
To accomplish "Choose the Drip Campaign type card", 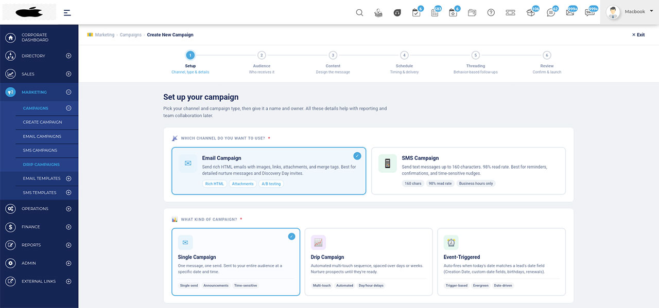I will click(x=369, y=262).
